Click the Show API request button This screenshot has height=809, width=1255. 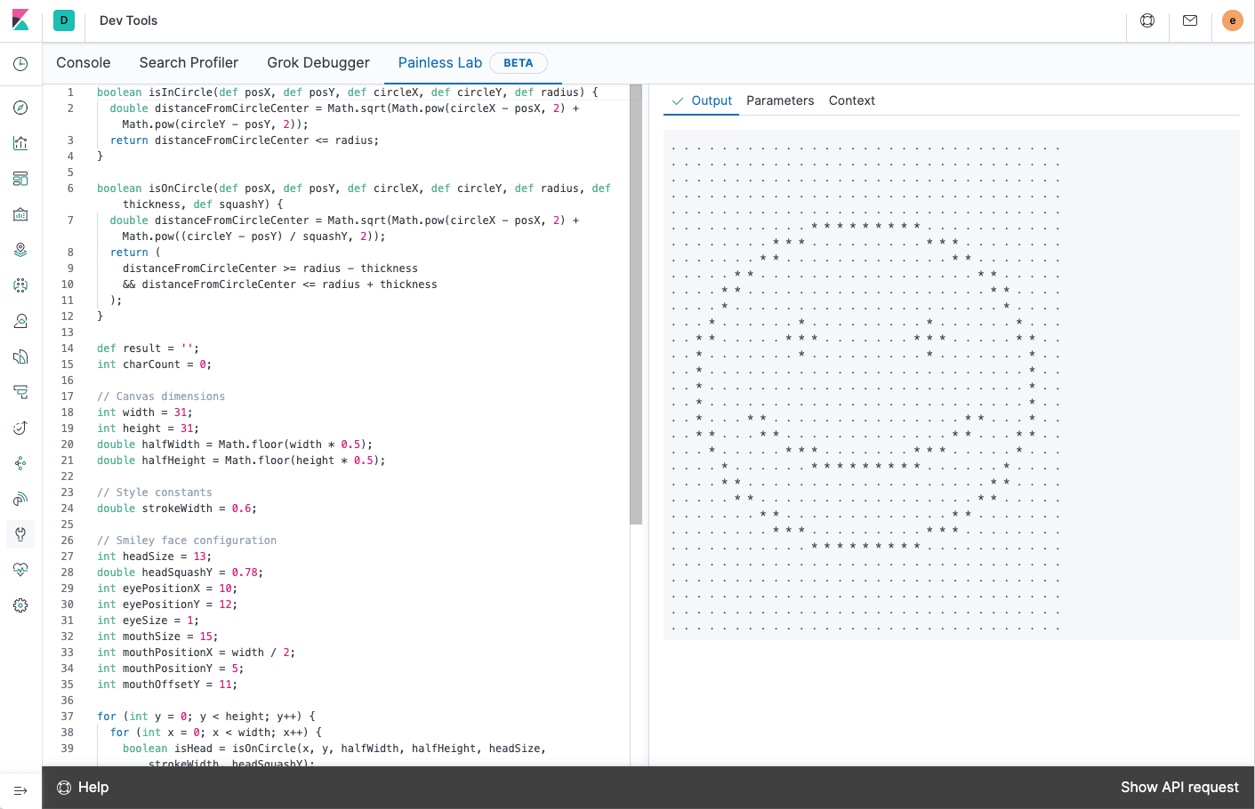coord(1179,788)
